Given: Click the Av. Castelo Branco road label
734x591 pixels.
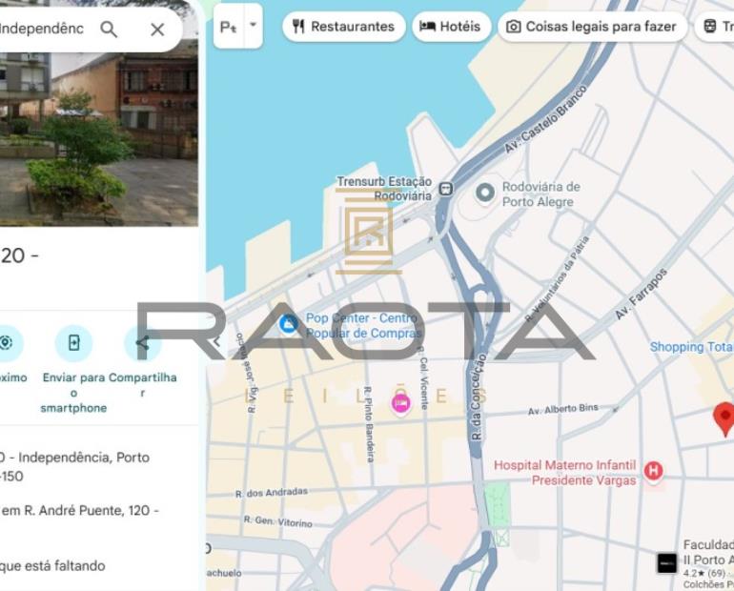Looking at the screenshot, I should click(x=545, y=119).
